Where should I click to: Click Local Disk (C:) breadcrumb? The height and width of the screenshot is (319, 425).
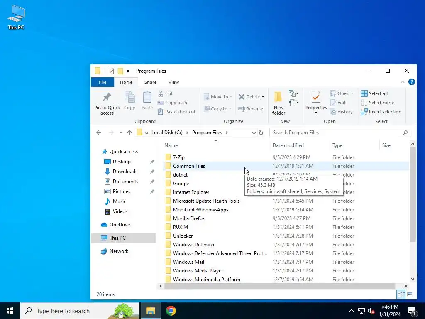[x=167, y=133]
